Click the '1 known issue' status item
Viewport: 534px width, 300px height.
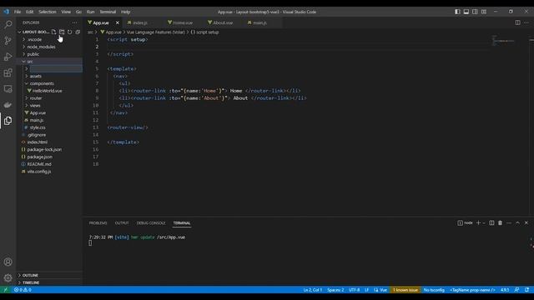click(406, 290)
